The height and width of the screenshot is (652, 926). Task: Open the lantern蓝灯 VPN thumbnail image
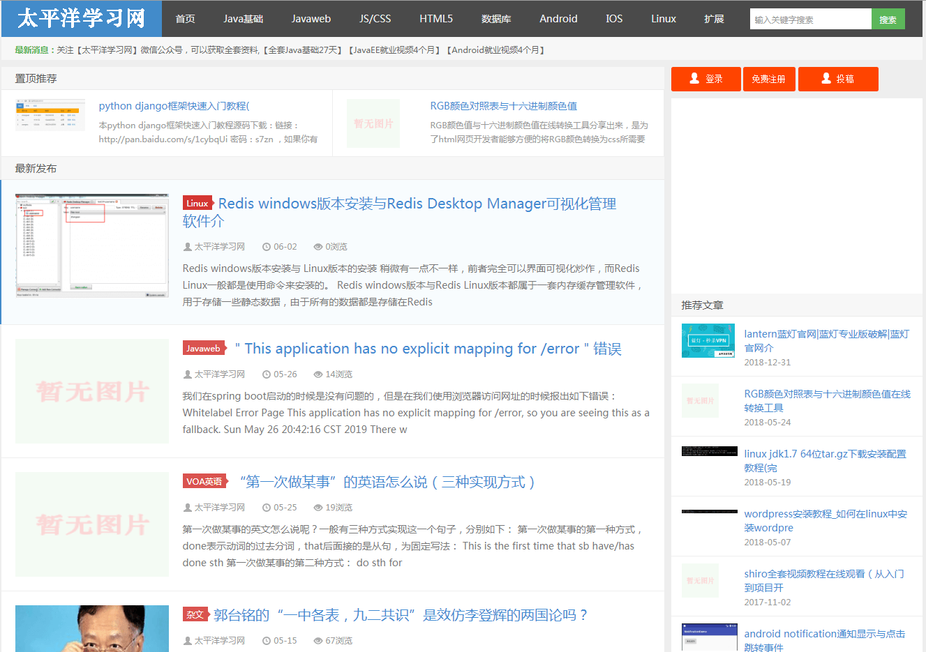point(708,340)
